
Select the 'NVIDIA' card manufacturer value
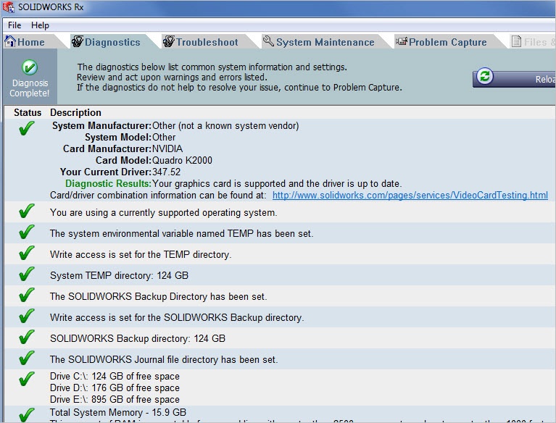coord(167,148)
